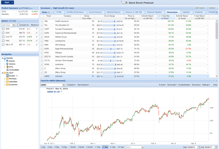Select the 6 Month chart range
The width and height of the screenshot is (219, 149).
coord(90,147)
